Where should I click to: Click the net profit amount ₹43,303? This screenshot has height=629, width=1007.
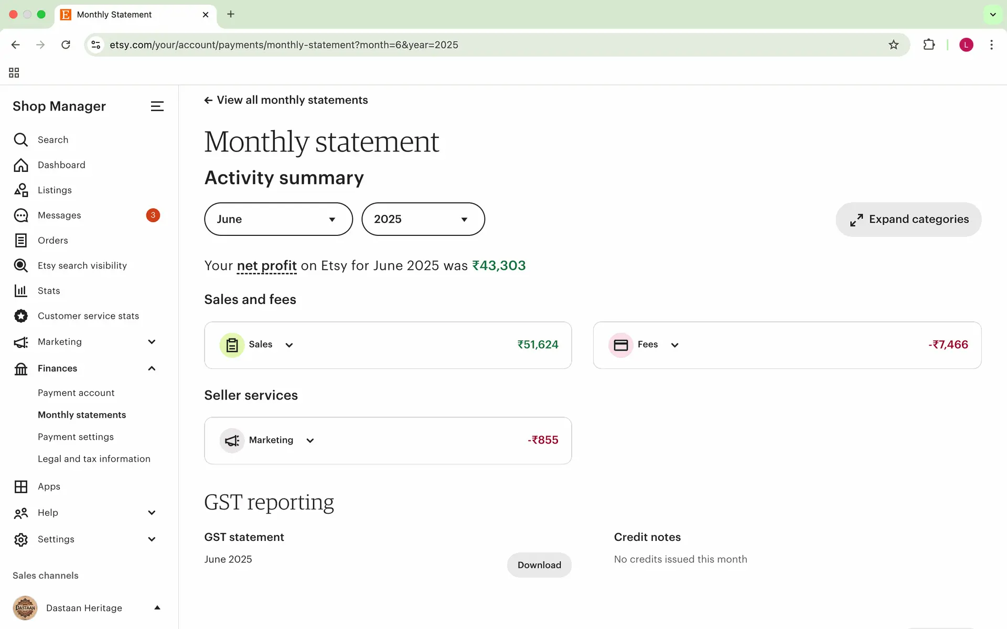coord(499,266)
